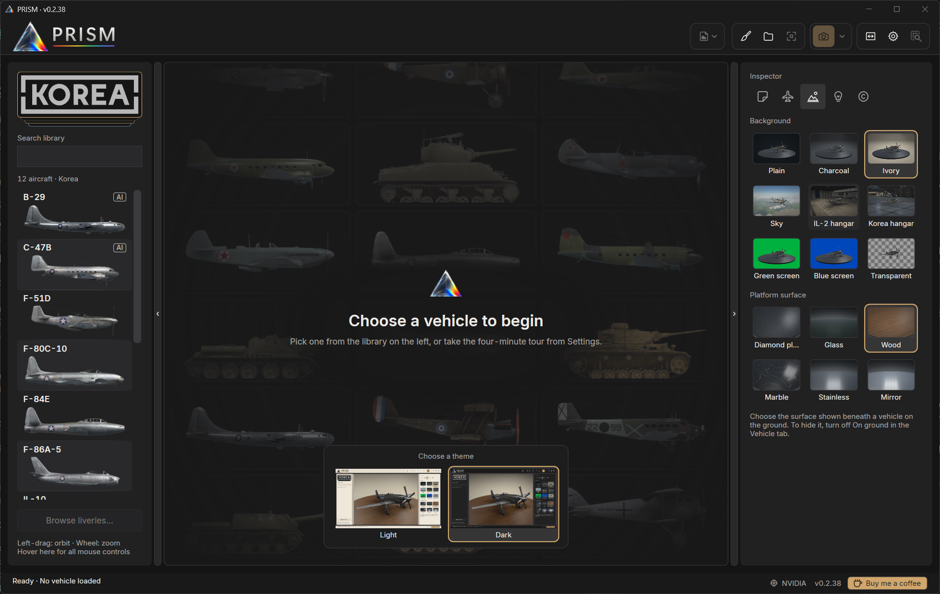Select the Diamond plate platform surface

point(776,328)
